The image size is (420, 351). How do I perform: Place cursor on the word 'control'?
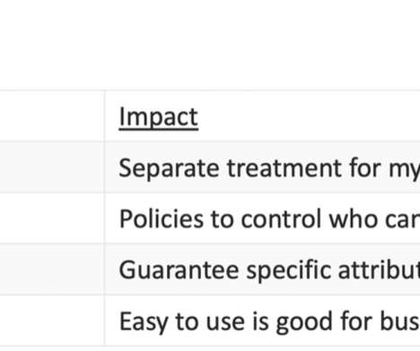click(x=281, y=219)
